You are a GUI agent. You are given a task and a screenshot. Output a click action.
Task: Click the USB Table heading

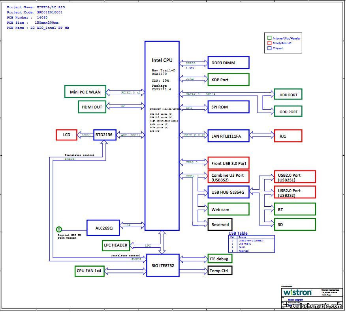coord(238,234)
